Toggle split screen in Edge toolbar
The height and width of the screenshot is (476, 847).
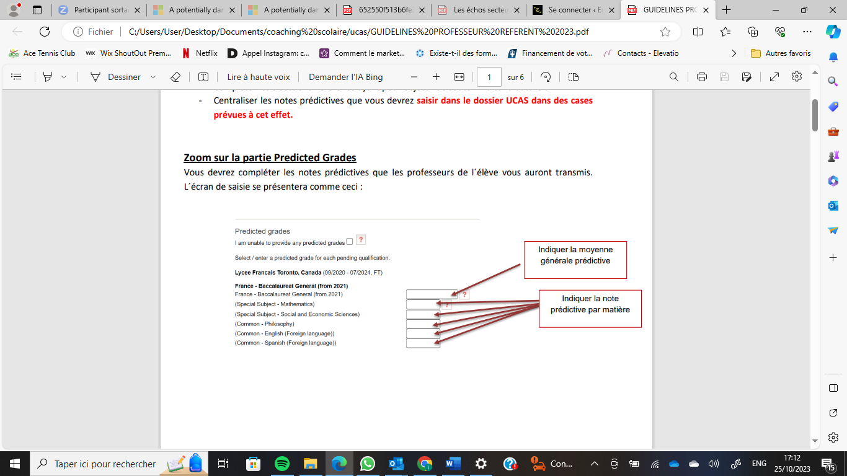(698, 32)
